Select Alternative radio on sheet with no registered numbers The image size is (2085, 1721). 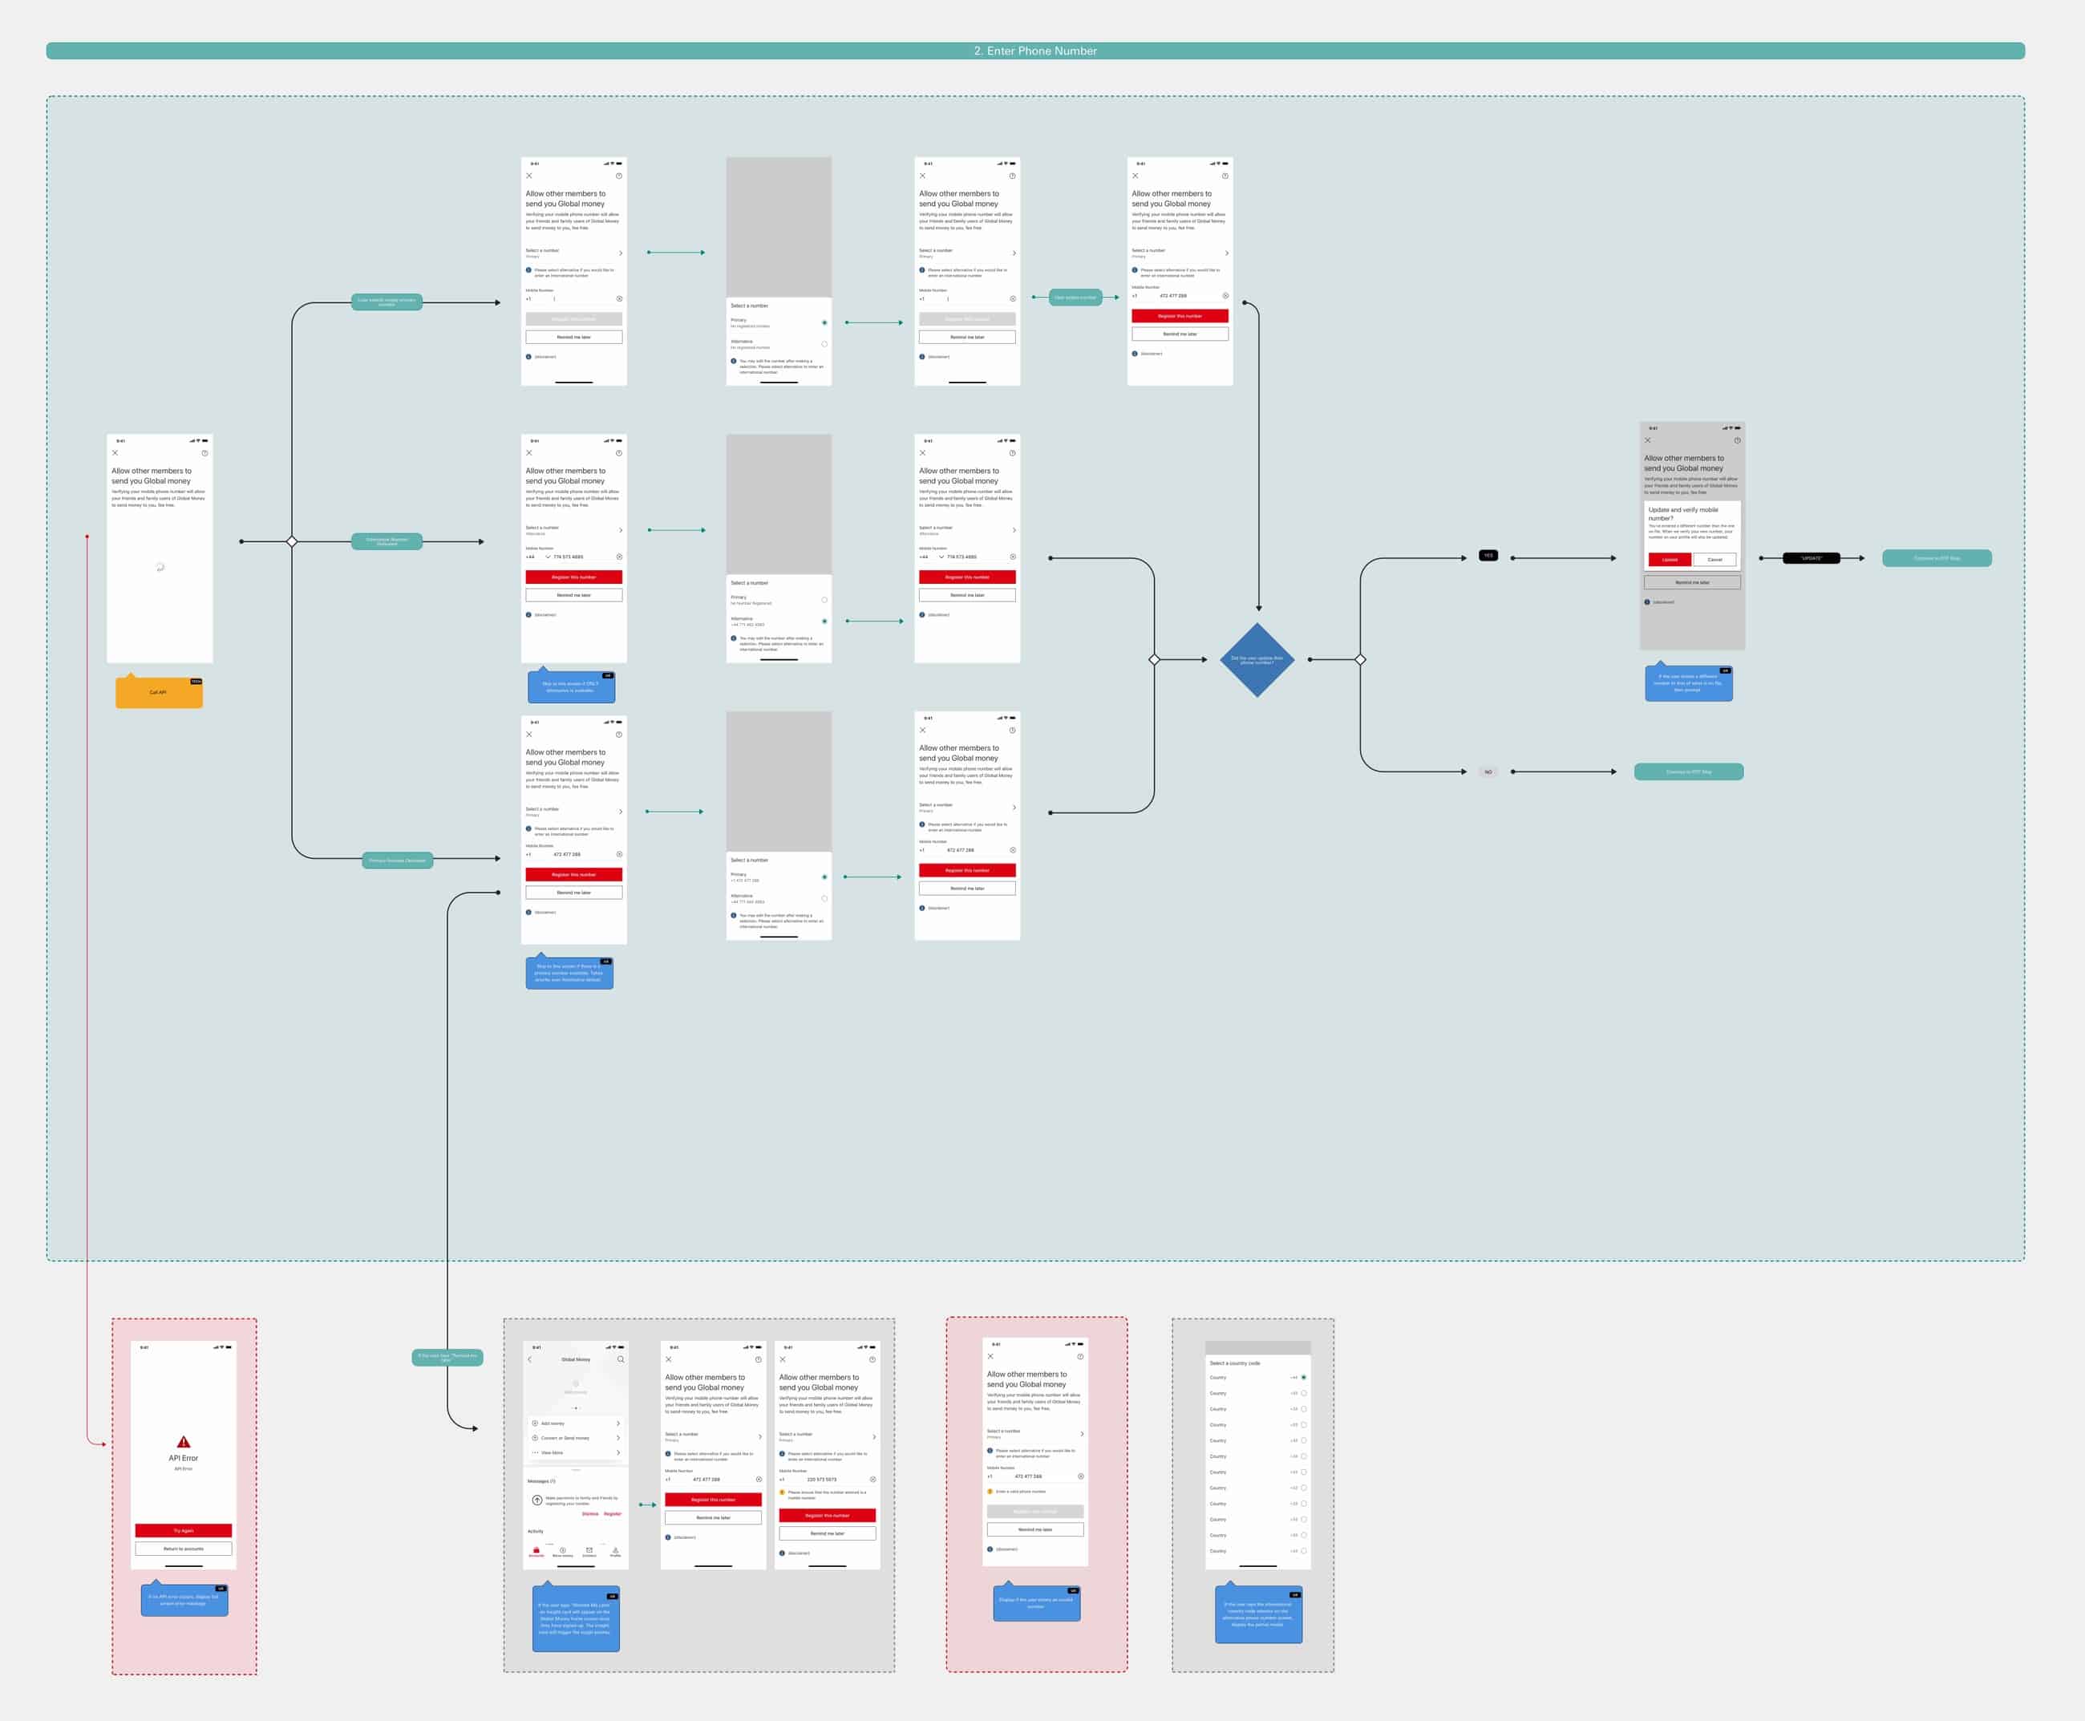tap(824, 344)
